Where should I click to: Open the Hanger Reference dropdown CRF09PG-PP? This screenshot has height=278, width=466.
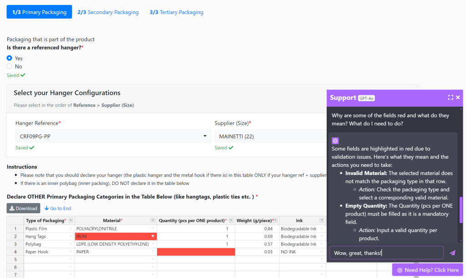113,136
